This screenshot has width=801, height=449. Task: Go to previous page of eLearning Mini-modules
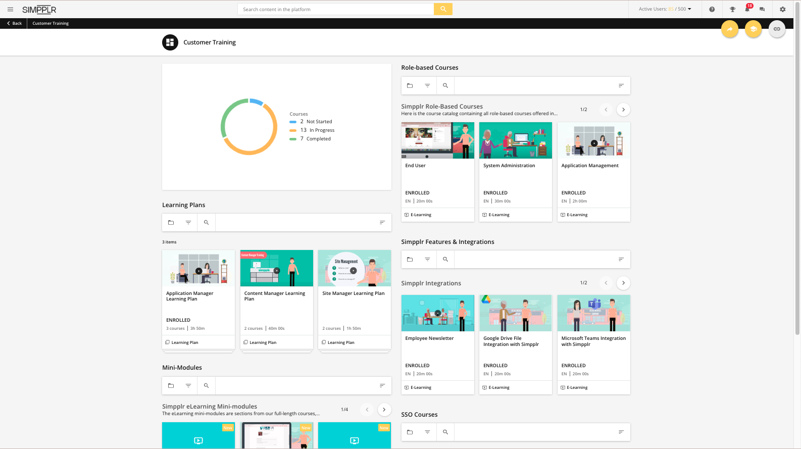click(x=367, y=410)
